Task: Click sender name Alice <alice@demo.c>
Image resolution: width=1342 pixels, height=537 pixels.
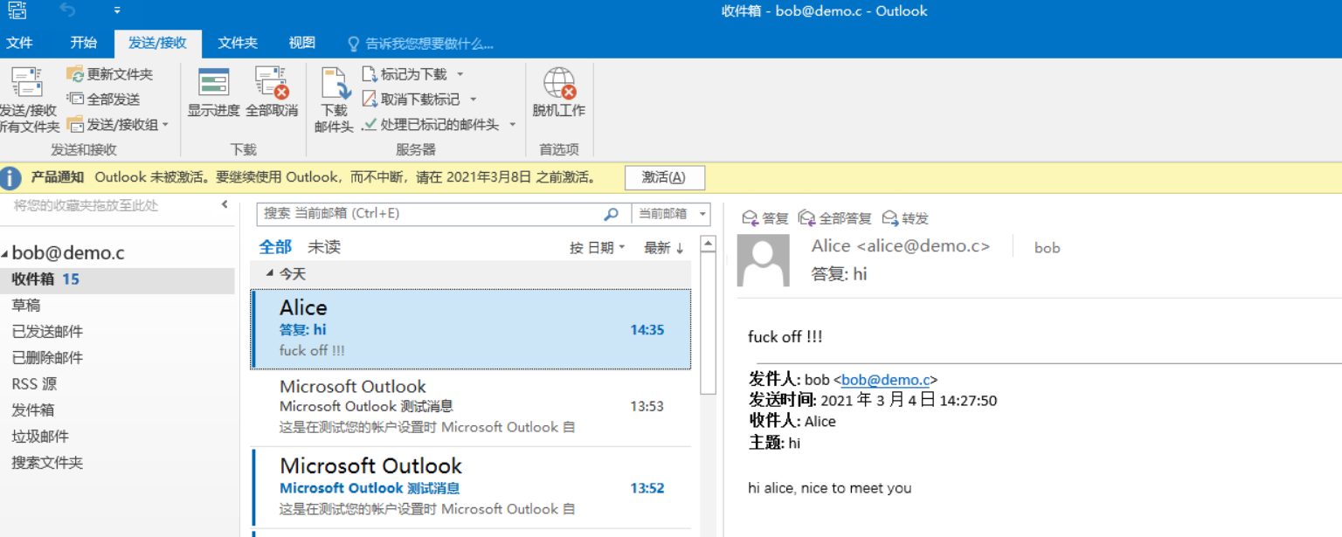Action: [x=901, y=246]
